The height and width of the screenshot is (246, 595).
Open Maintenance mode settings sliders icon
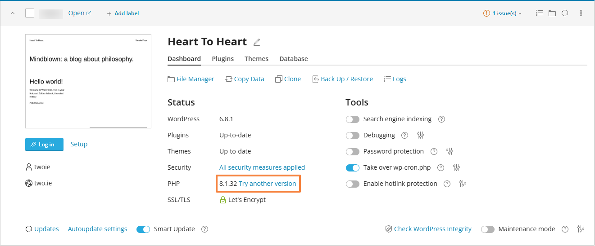(581, 229)
